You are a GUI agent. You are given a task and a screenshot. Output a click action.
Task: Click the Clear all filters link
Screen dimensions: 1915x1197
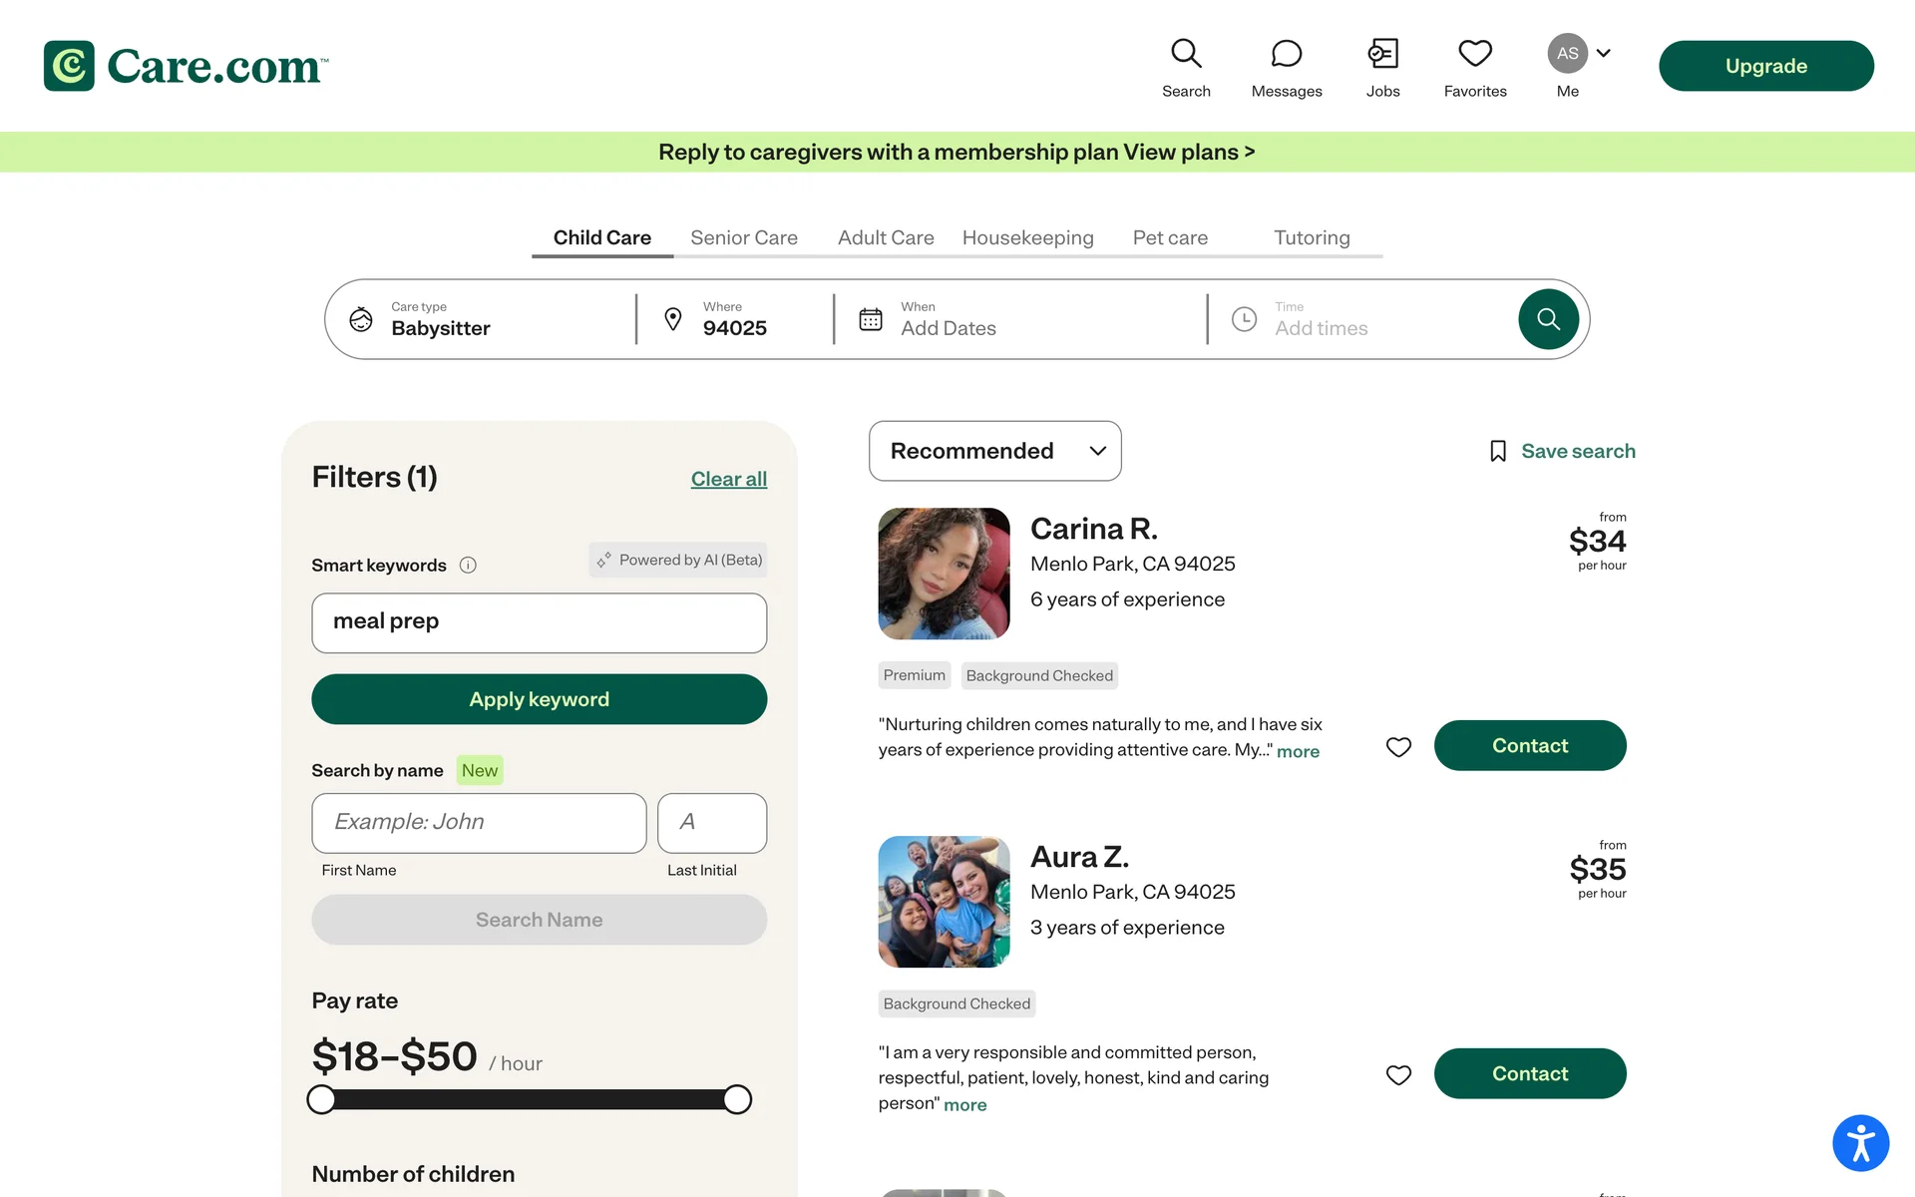728,479
